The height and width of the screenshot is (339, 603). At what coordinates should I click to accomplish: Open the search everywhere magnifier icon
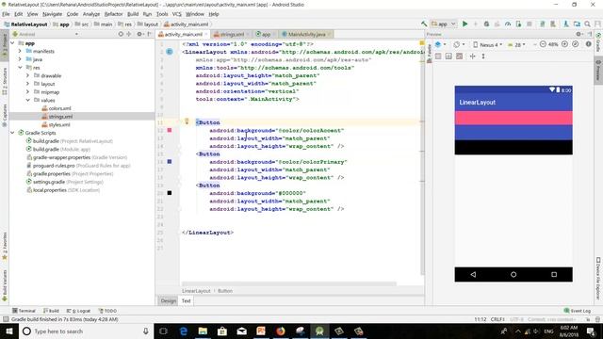[587, 24]
